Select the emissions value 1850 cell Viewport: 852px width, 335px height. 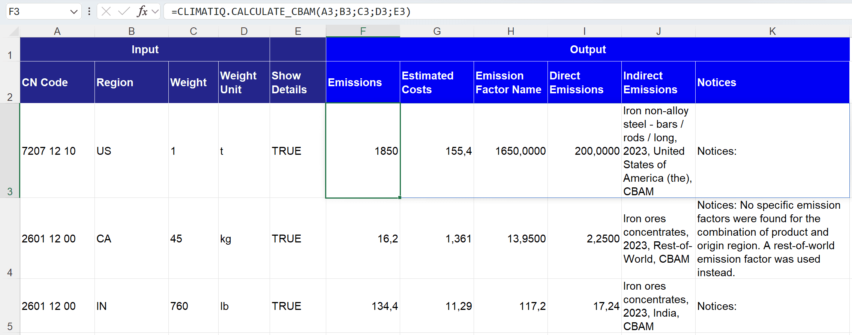click(x=363, y=151)
